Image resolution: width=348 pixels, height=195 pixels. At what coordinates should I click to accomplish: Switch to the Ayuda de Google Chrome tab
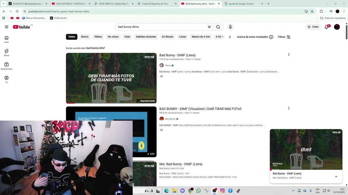[243, 4]
